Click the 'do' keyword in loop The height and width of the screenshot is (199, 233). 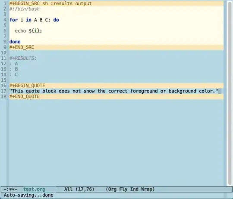click(56, 20)
